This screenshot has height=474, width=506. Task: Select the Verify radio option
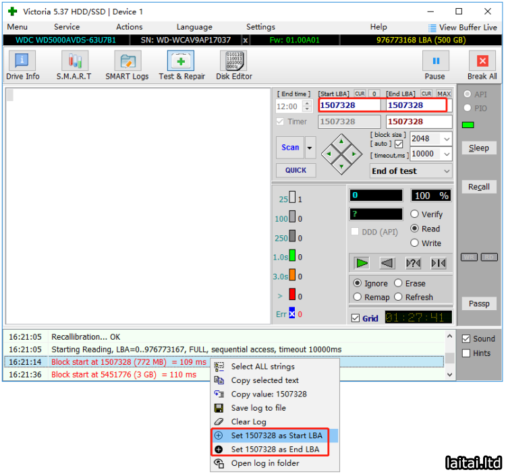[x=415, y=214]
